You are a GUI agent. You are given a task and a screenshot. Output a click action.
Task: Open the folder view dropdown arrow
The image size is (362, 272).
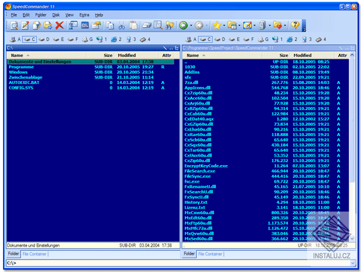click(239, 25)
